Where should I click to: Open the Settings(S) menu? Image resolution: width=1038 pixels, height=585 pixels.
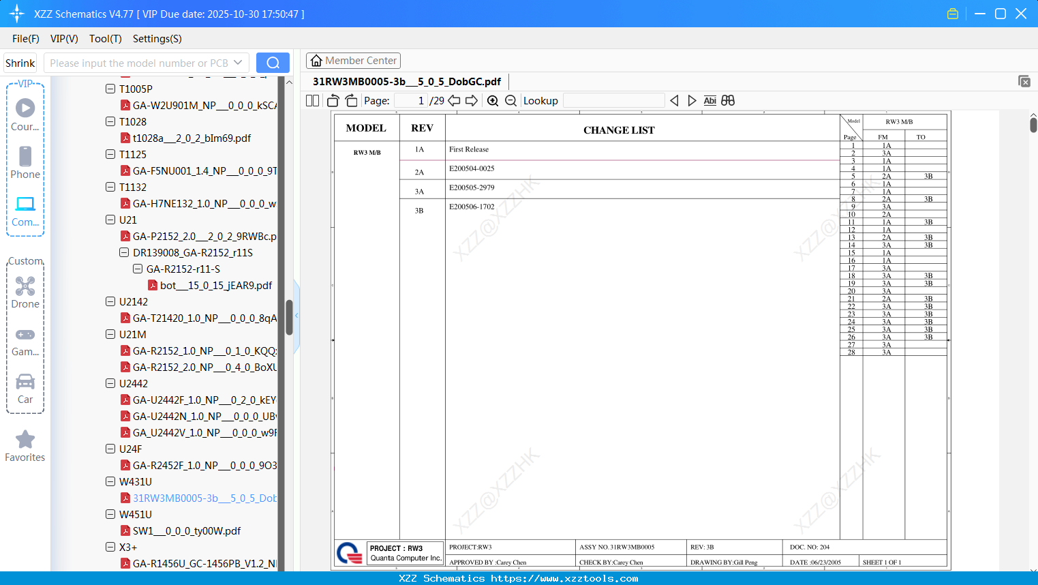[x=157, y=39]
